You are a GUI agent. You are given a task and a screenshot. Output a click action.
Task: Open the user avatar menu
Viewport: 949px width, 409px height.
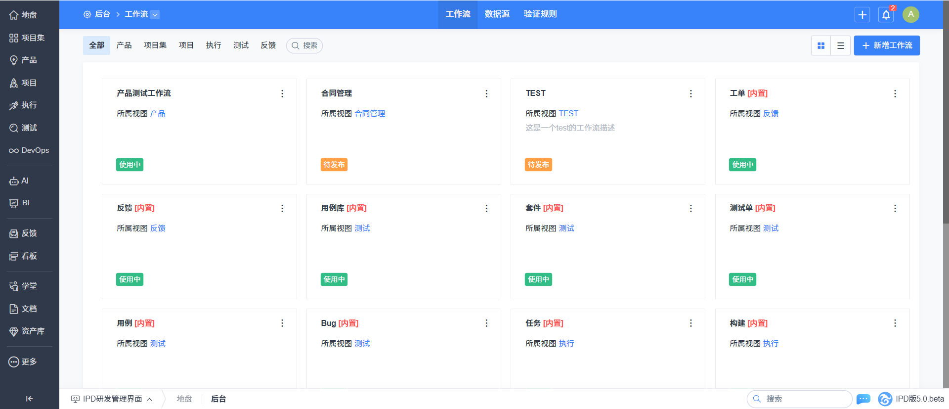910,14
